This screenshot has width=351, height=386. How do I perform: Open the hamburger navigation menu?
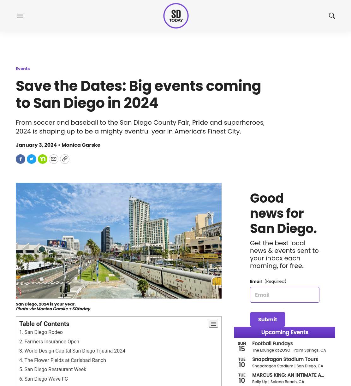click(x=20, y=16)
